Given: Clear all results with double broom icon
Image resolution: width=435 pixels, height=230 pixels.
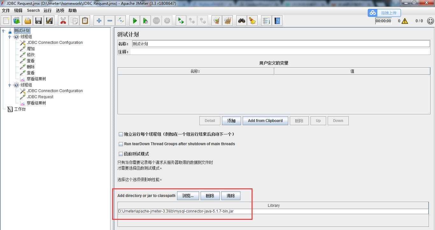Looking at the screenshot, I should tap(227, 21).
